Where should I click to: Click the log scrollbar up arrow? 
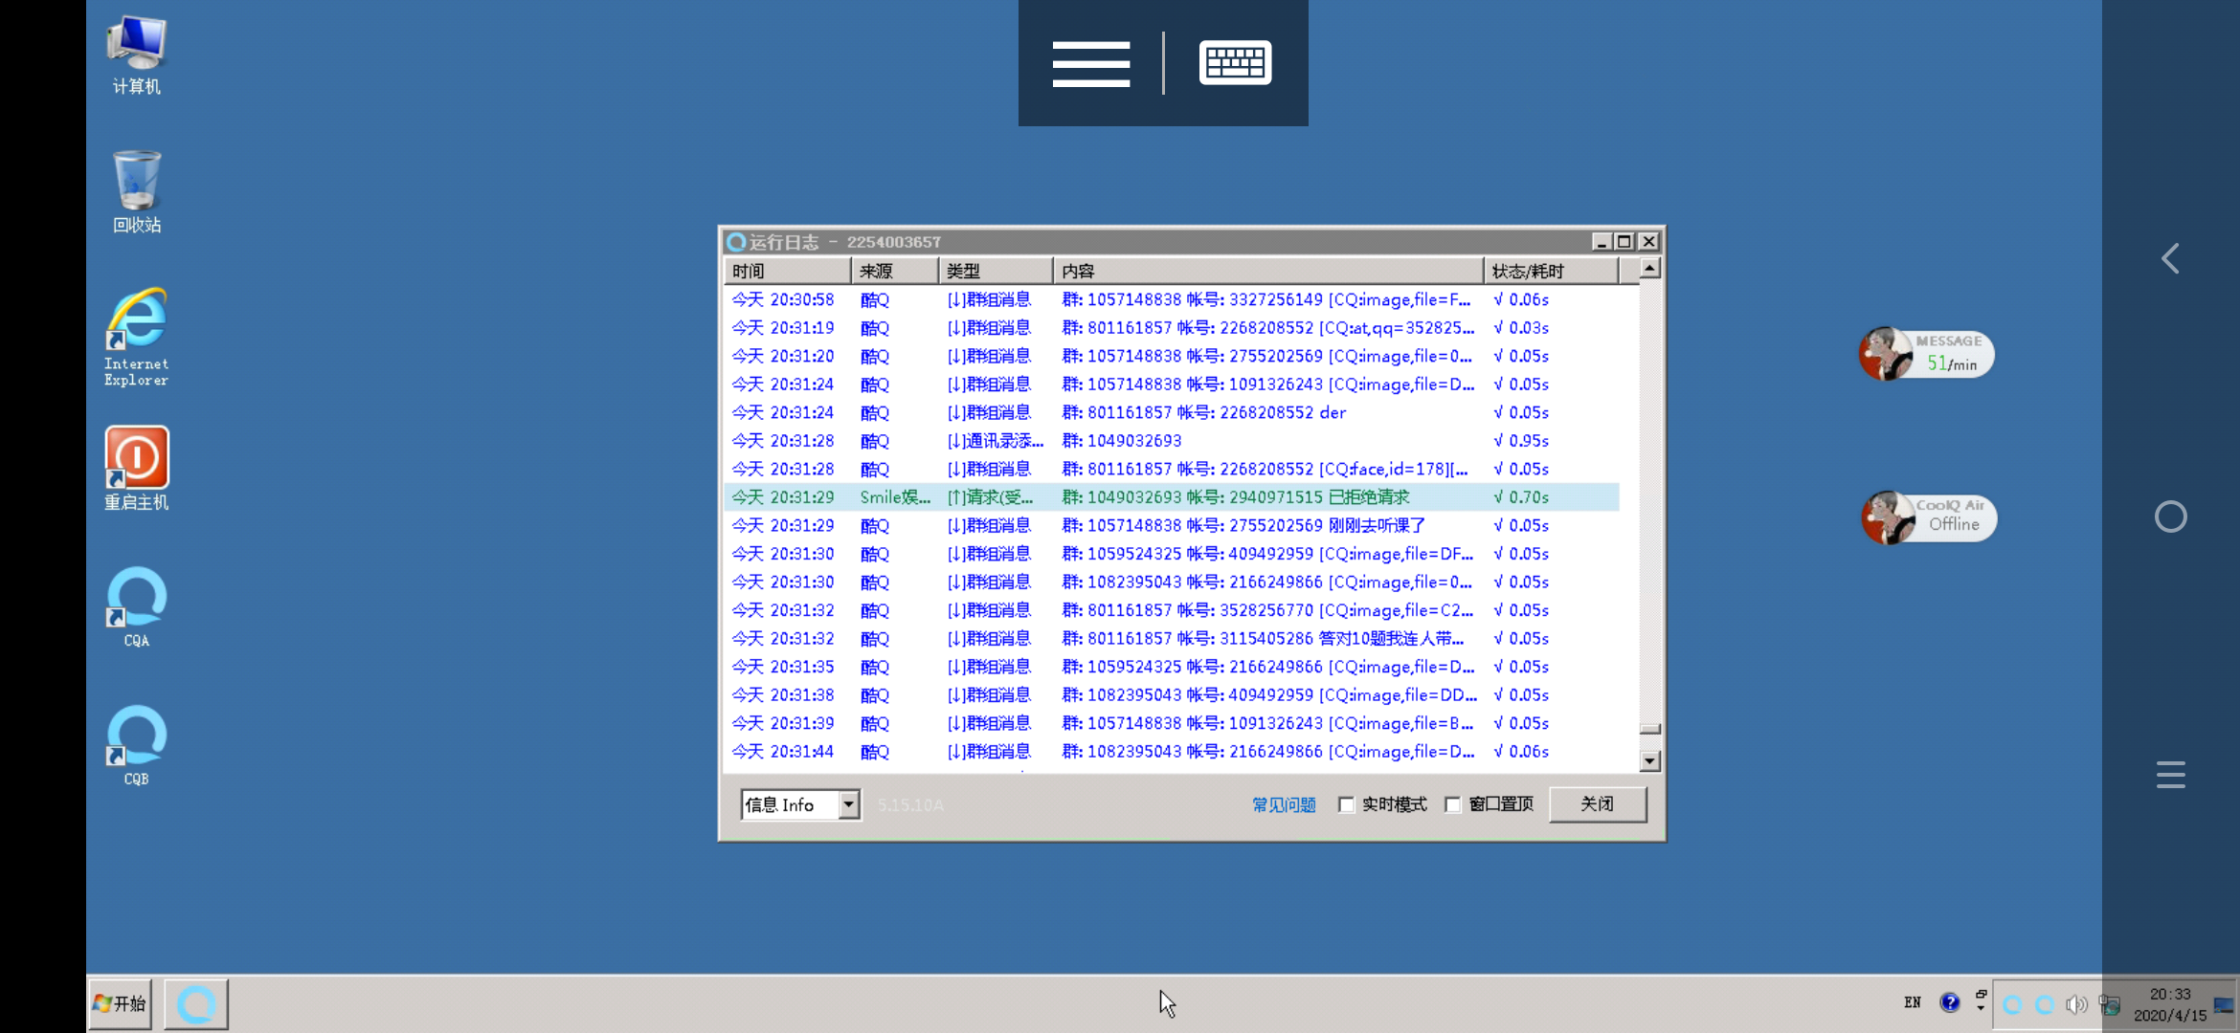point(1649,269)
